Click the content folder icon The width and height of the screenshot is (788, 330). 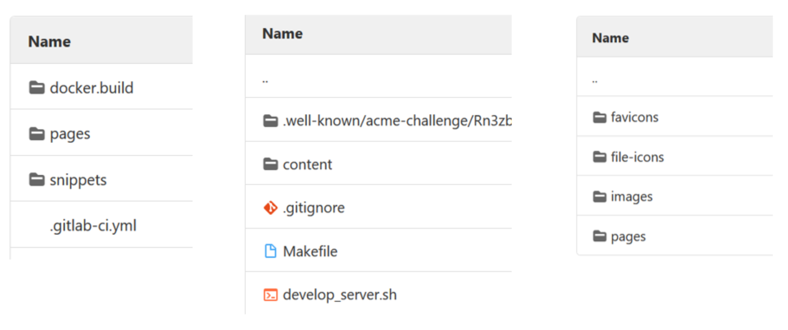[x=270, y=164]
